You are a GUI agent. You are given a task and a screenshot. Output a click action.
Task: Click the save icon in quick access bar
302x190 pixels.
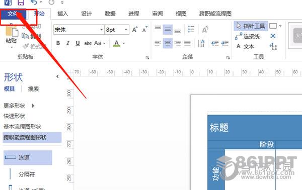[21, 3]
